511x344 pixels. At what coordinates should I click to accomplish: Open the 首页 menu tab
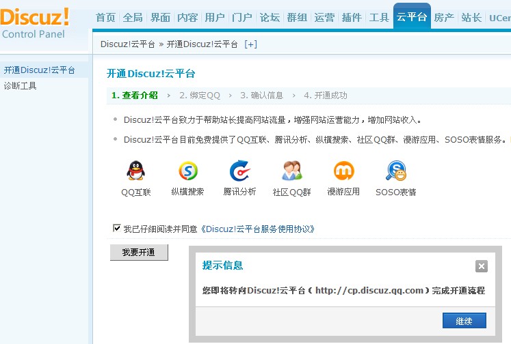(x=105, y=17)
